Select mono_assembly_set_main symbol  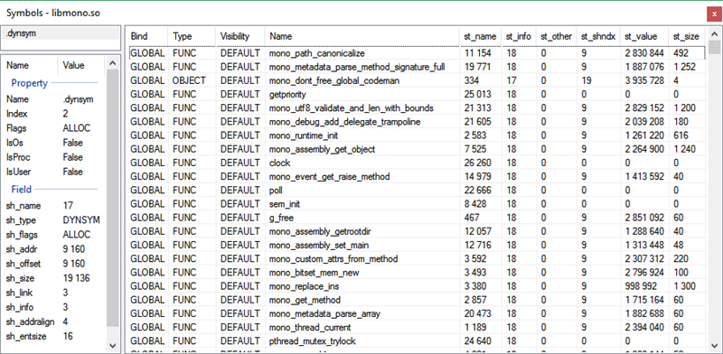pos(417,246)
